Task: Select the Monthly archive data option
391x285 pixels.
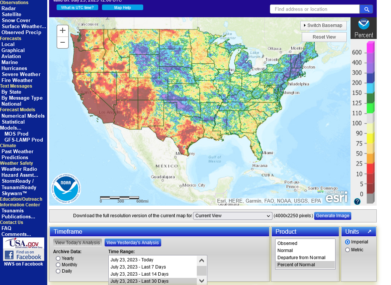Action: pyautogui.click(x=58, y=264)
